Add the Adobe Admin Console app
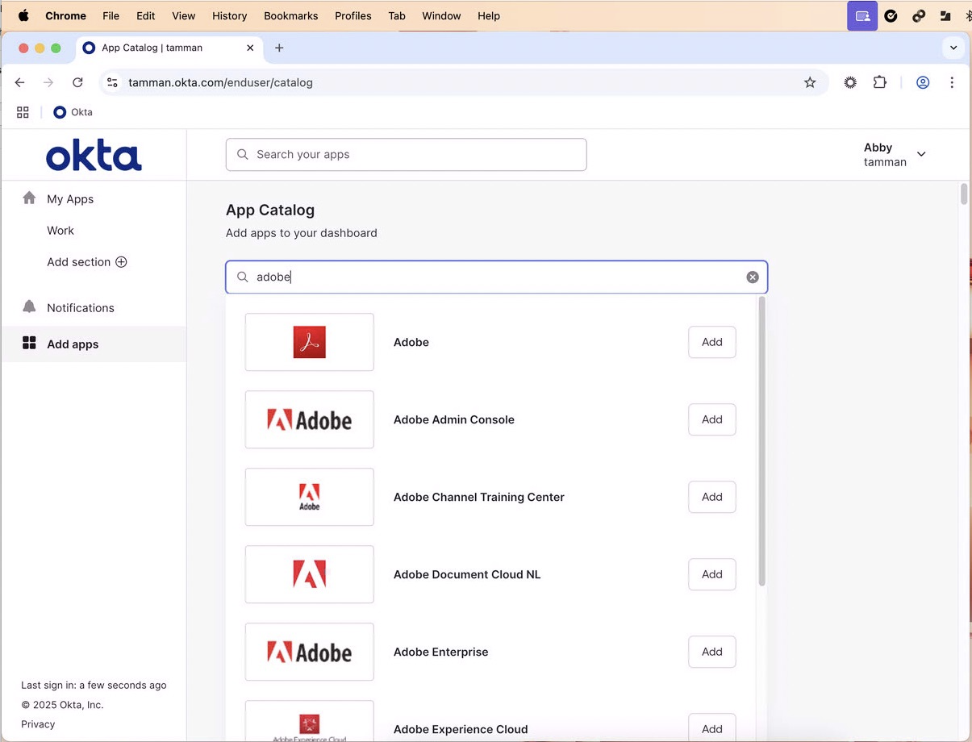 click(712, 419)
